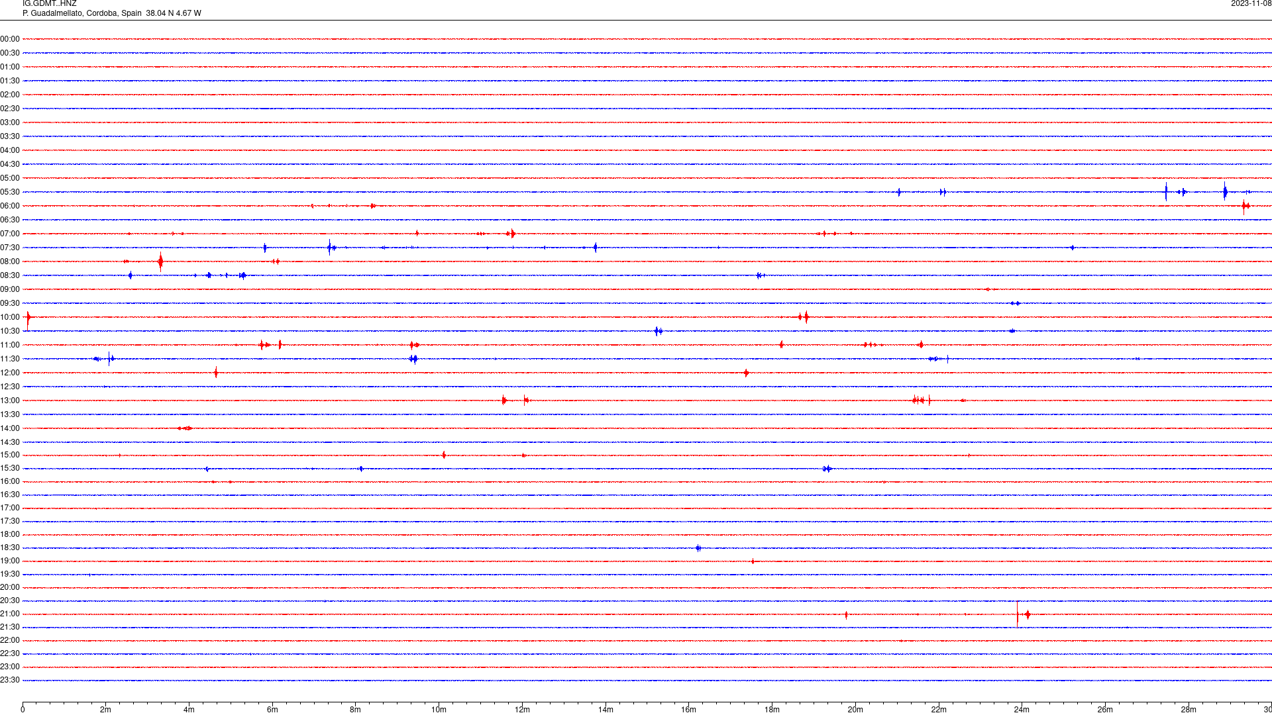
Task: Select the 10:00 time row label
Action: click(x=10, y=317)
